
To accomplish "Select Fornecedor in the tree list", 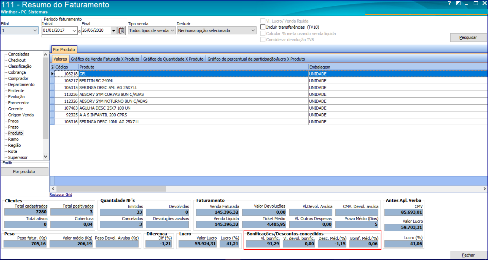I will point(19,103).
